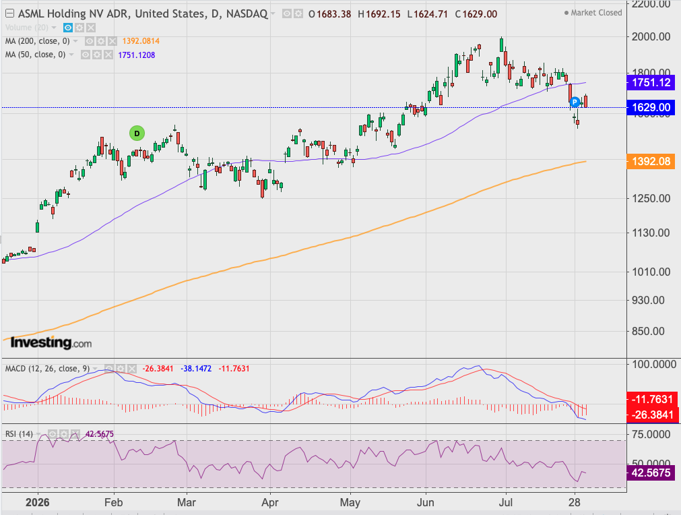The image size is (681, 515).
Task: Click the RSI (14) legend label
Action: point(19,434)
